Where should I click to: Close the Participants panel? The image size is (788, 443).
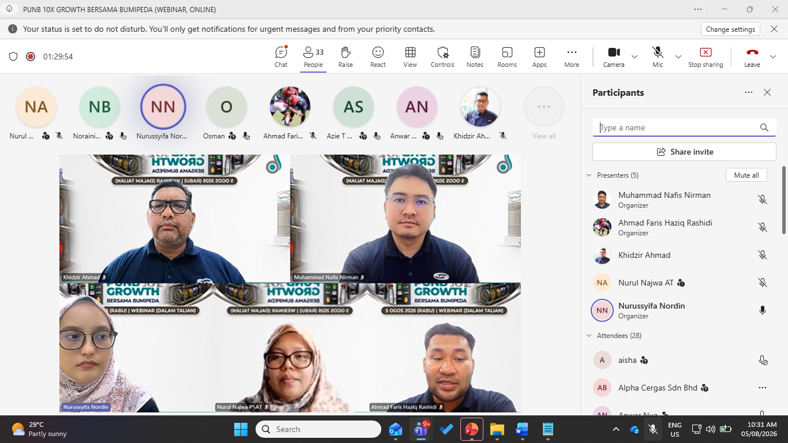(x=767, y=92)
